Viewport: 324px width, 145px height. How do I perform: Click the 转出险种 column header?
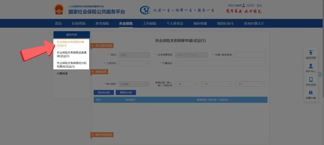pos(130,100)
